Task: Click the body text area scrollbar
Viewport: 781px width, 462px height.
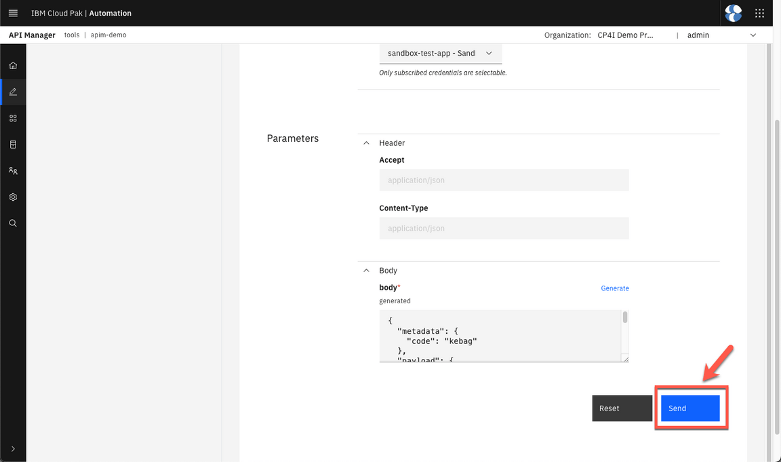Action: [x=624, y=317]
